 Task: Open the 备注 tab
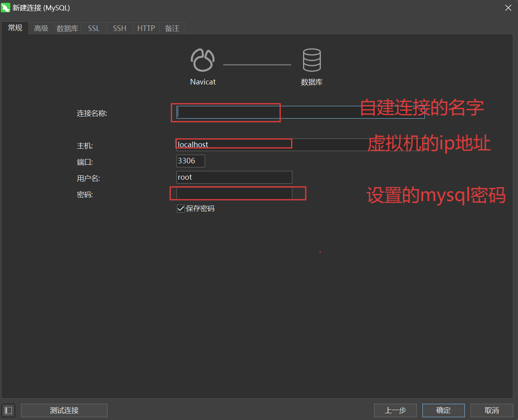pyautogui.click(x=172, y=28)
